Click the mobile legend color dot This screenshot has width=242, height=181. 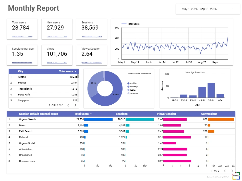click(128, 83)
